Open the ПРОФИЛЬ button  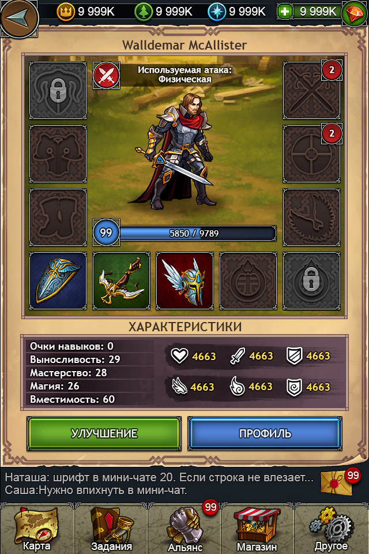(265, 433)
